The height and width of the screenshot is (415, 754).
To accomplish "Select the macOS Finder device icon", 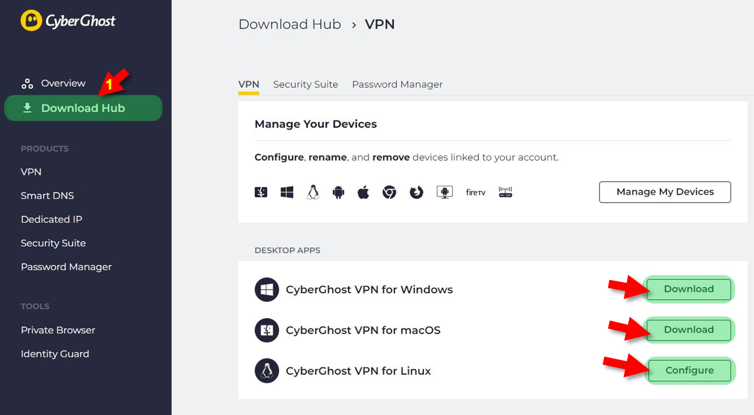I will click(x=261, y=192).
